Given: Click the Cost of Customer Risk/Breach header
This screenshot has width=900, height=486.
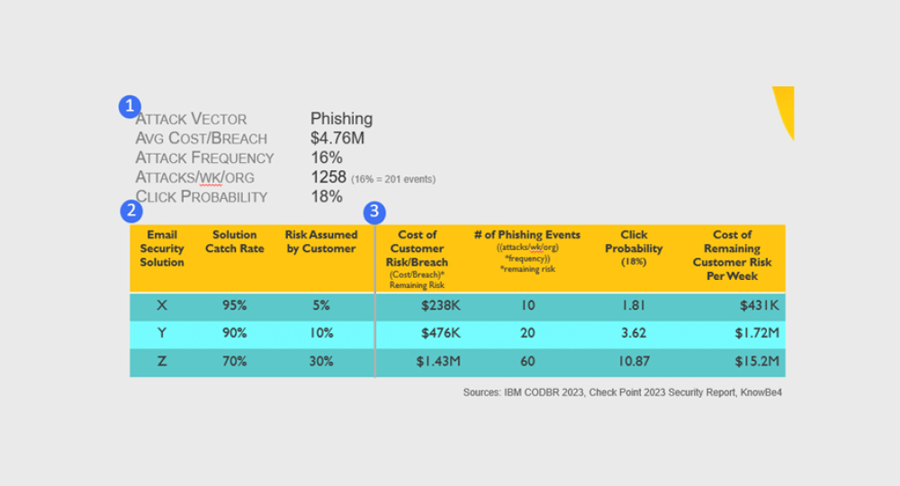Looking at the screenshot, I should (417, 248).
